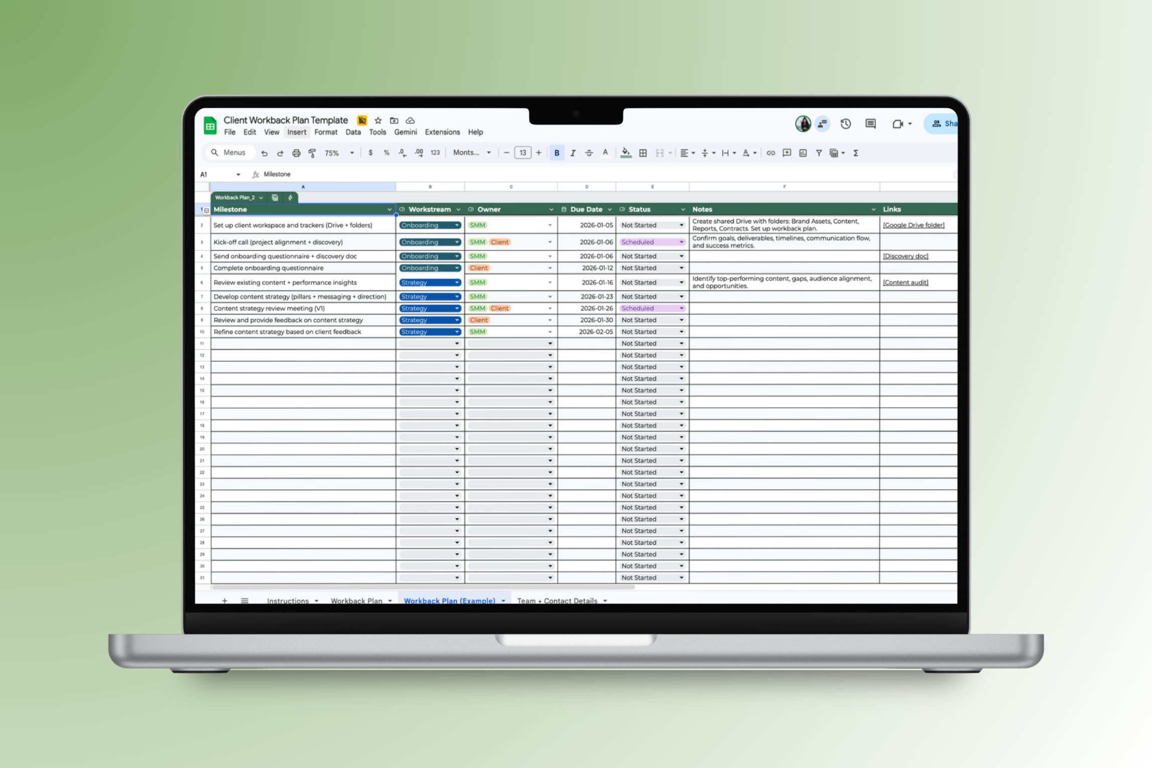The width and height of the screenshot is (1152, 768).
Task: Start a Meet call camera icon
Action: coord(898,123)
